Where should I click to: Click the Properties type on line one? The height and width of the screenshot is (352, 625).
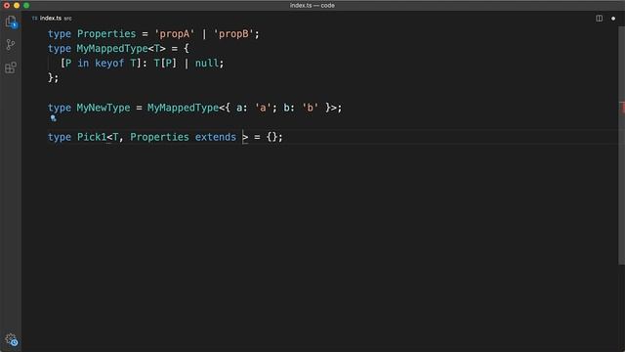[106, 34]
